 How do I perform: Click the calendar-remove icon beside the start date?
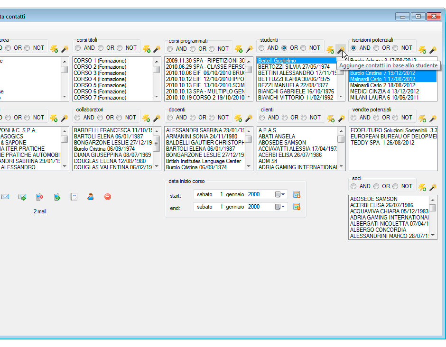[297, 195]
